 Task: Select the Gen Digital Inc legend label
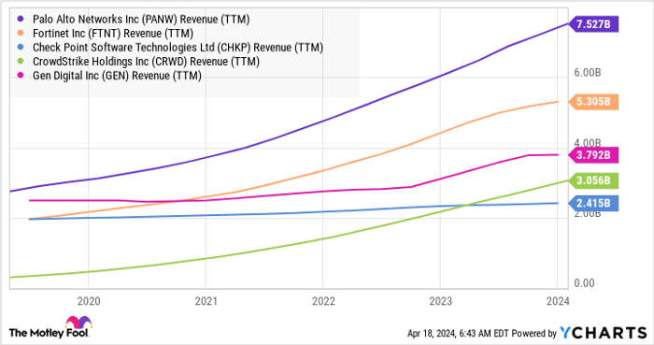[117, 76]
